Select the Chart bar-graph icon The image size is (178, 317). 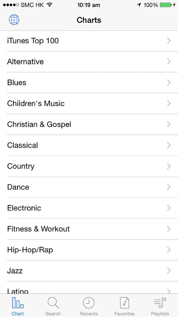click(18, 302)
